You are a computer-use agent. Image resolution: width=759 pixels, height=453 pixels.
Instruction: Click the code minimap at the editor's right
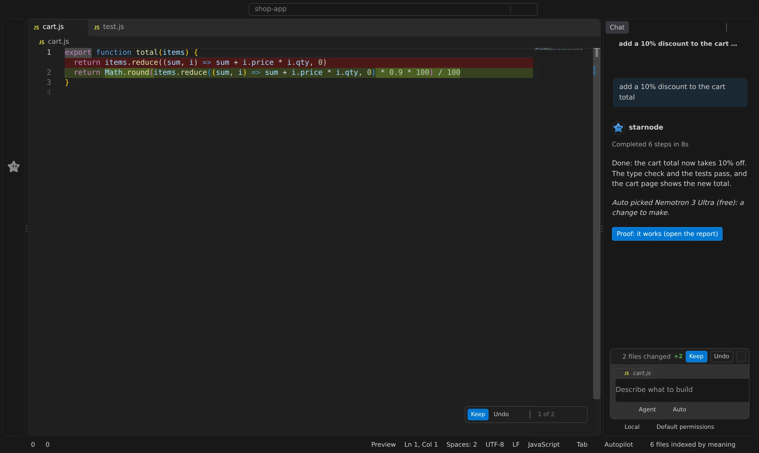click(x=558, y=50)
